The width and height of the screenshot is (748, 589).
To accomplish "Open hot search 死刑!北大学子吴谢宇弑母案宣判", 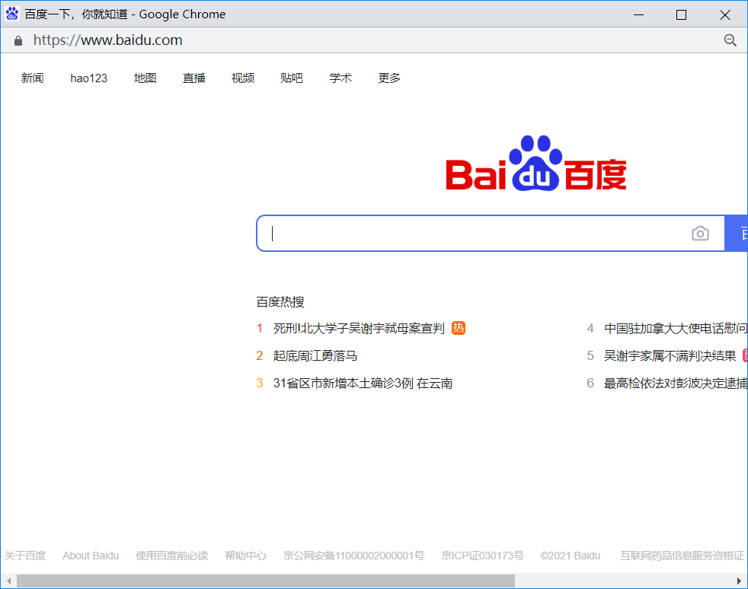I will tap(359, 328).
